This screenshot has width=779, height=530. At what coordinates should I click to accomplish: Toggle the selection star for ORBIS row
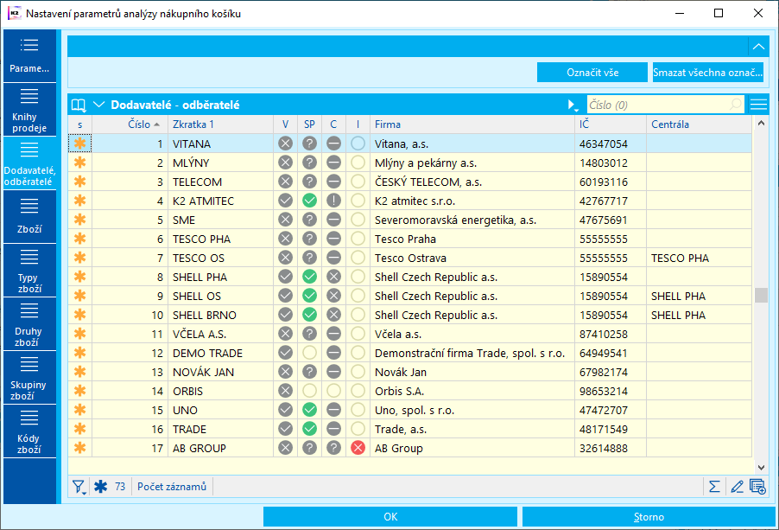[x=80, y=391]
